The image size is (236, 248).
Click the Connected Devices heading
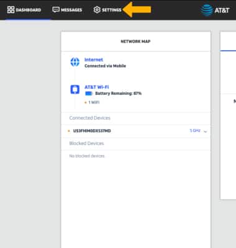pos(89,118)
